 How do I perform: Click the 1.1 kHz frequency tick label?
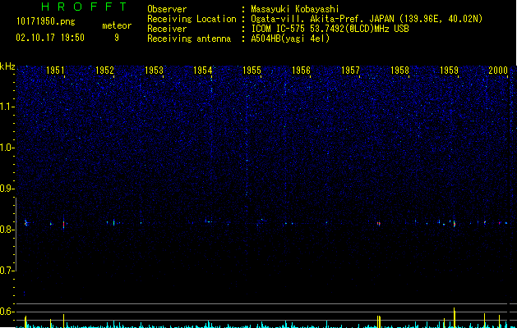pyautogui.click(x=7, y=107)
